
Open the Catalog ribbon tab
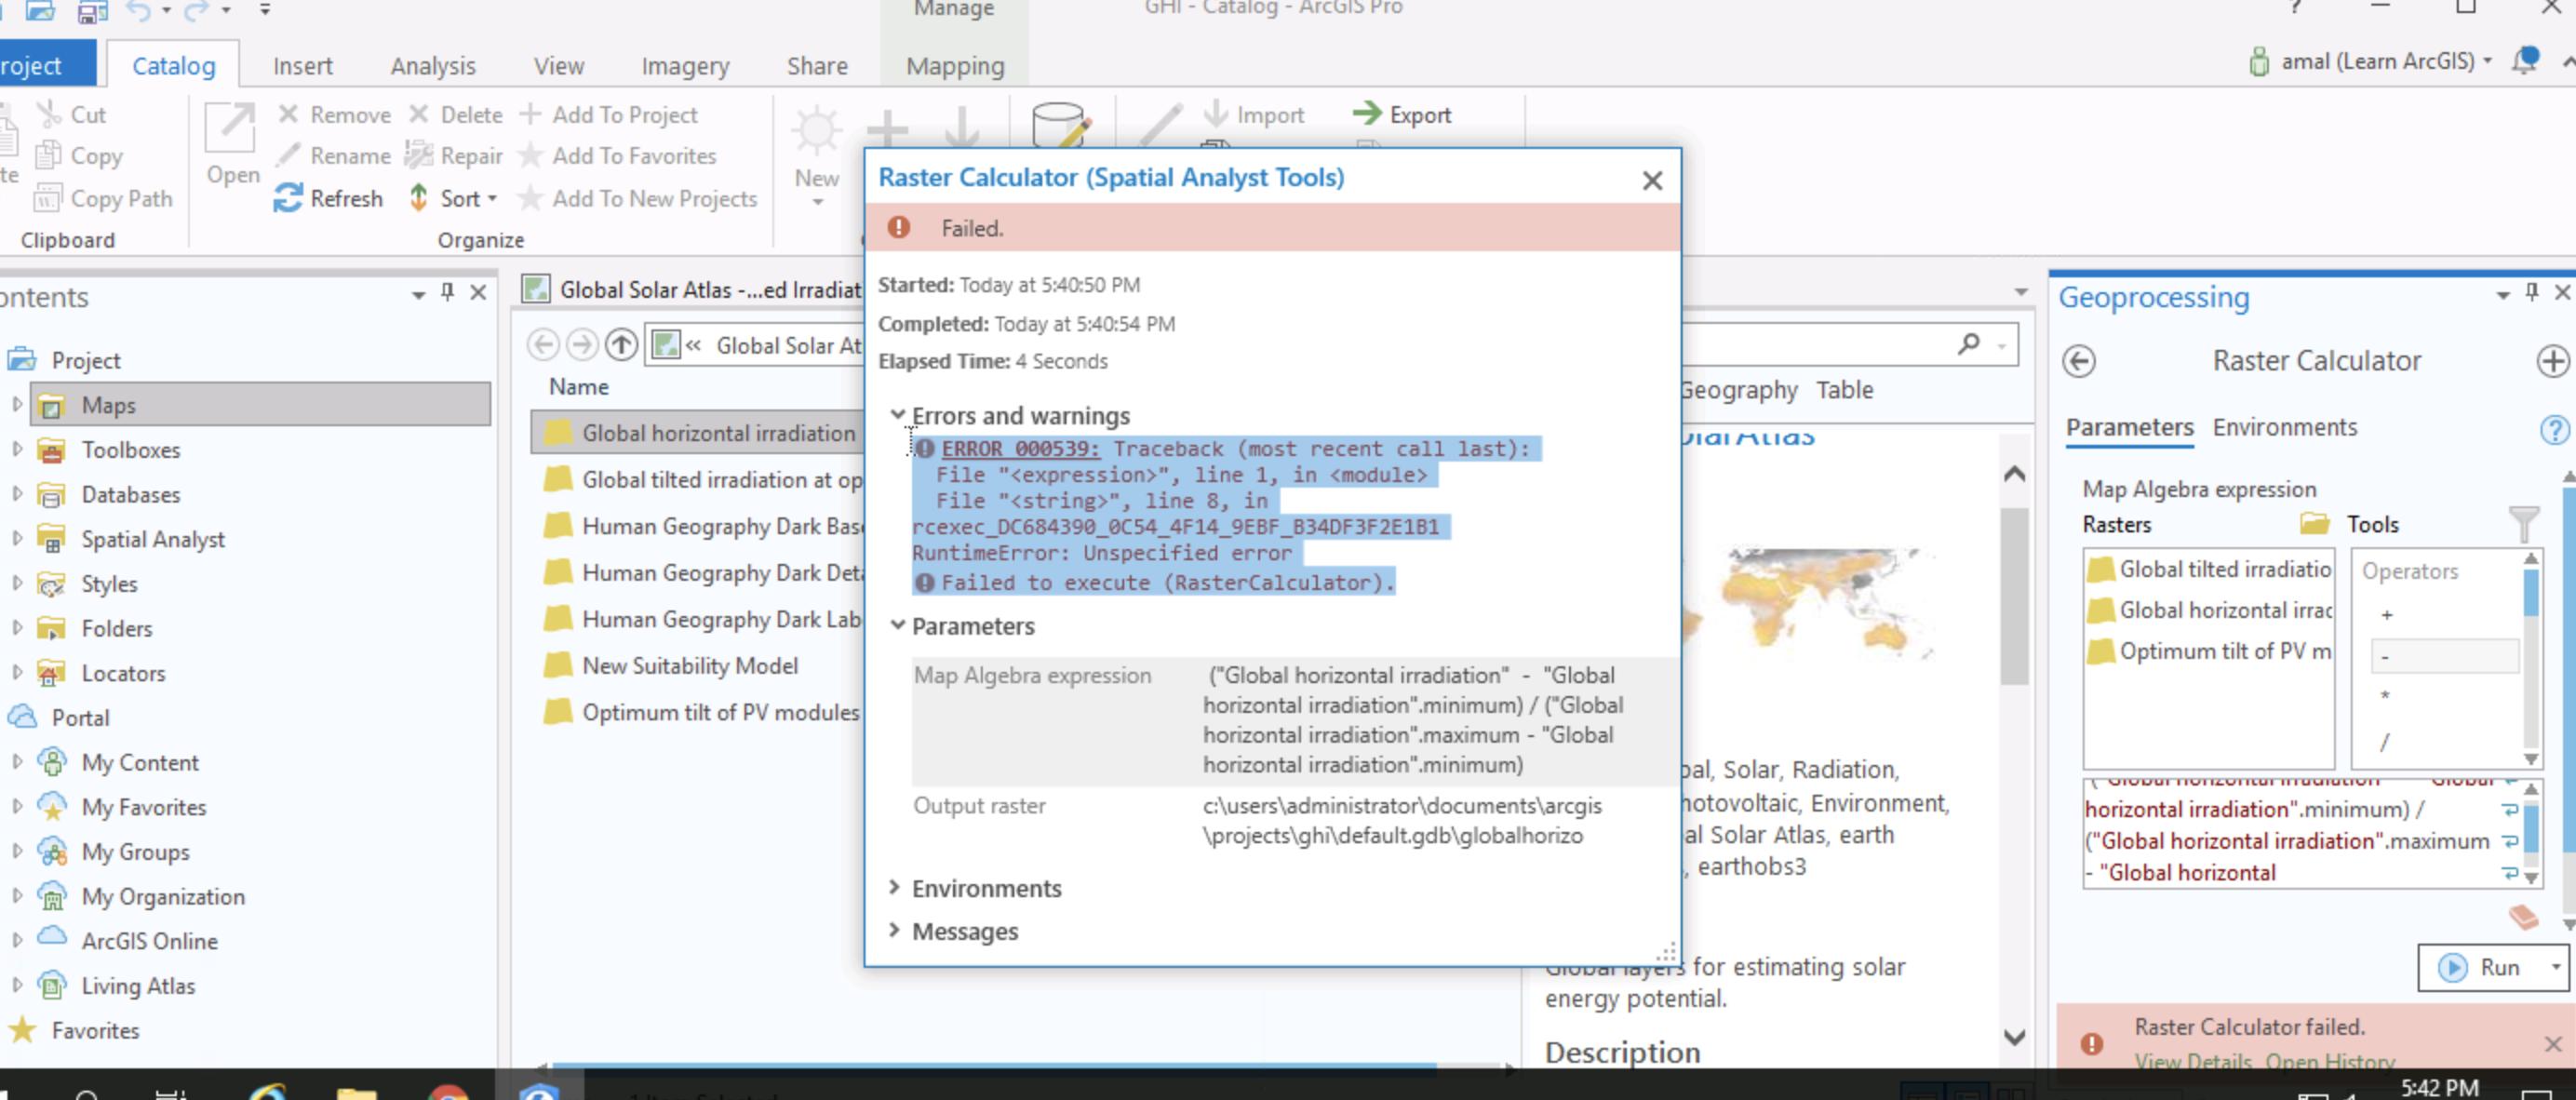pyautogui.click(x=173, y=65)
